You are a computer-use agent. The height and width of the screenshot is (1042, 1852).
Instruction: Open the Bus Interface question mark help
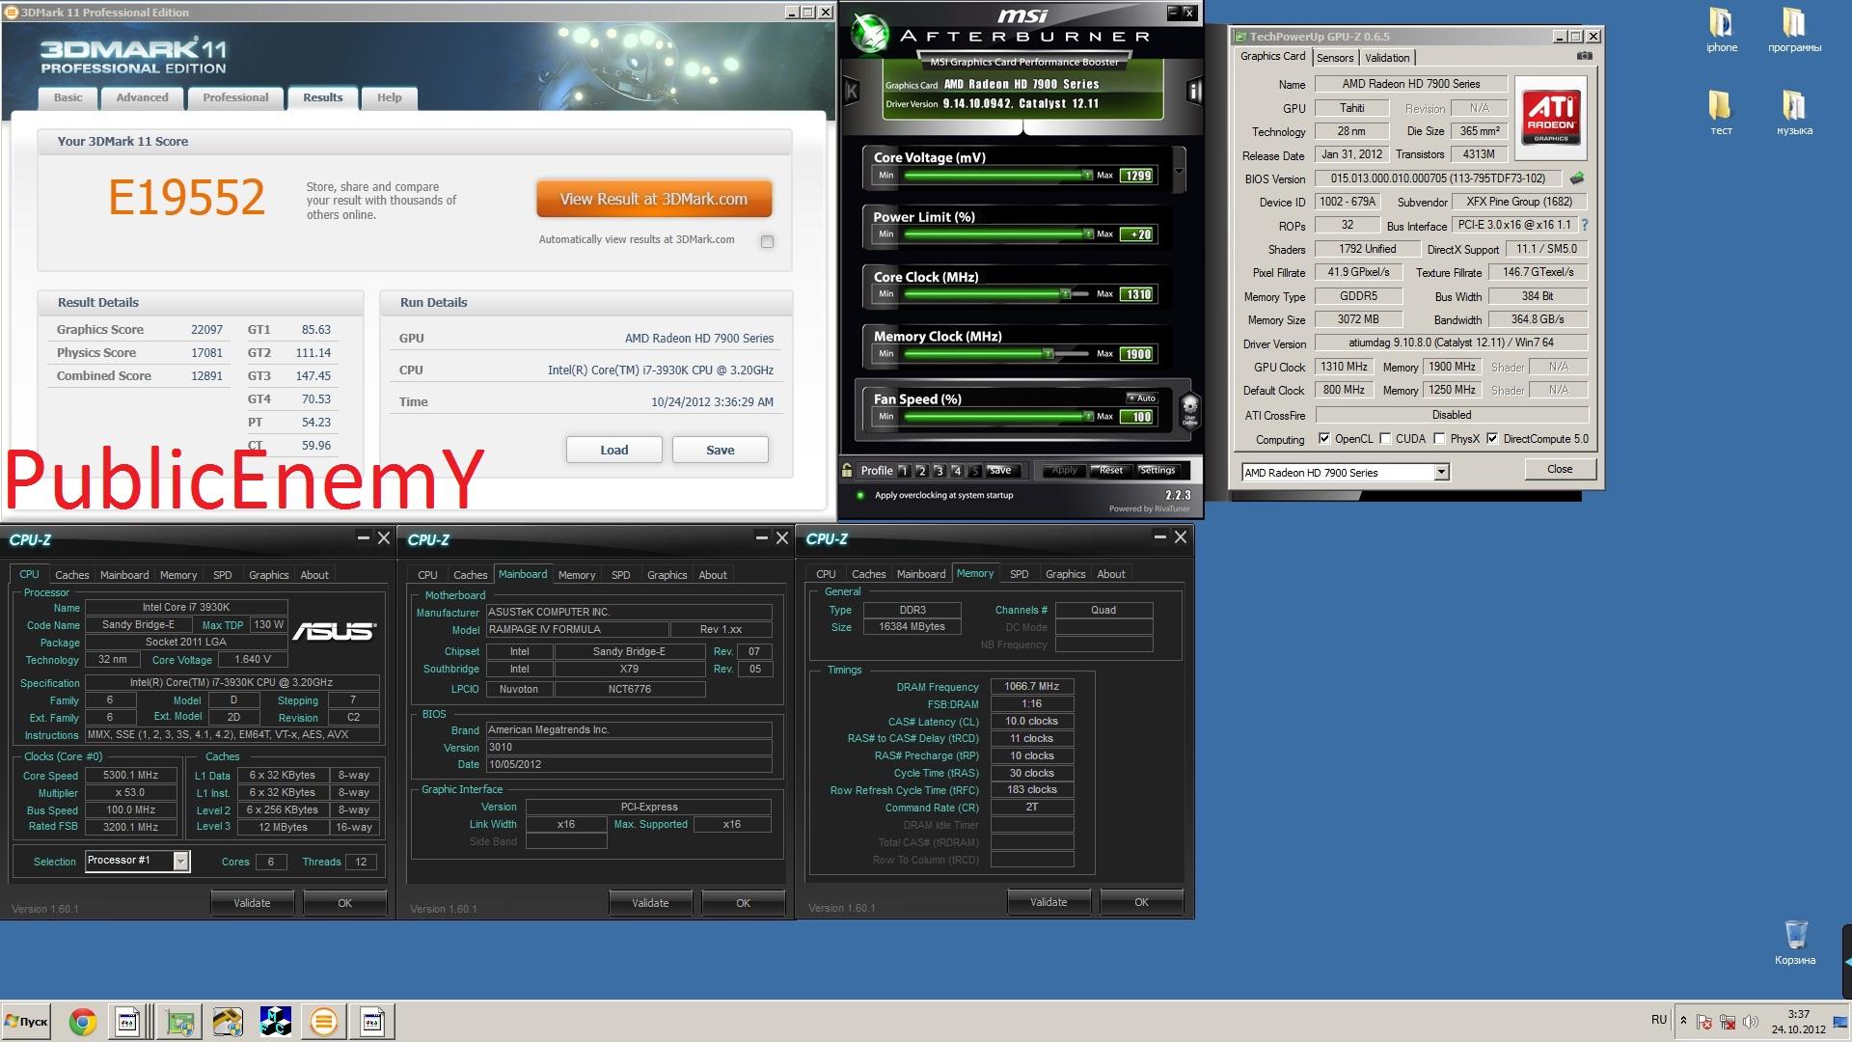click(1584, 225)
